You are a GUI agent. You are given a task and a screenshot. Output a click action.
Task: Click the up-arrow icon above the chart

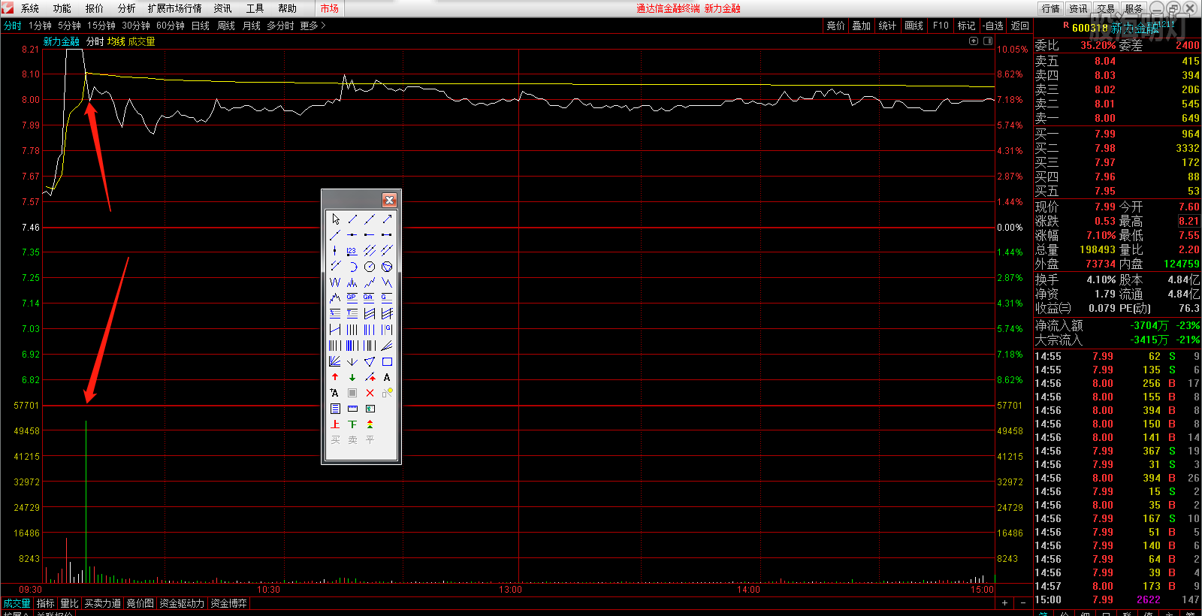(x=974, y=41)
